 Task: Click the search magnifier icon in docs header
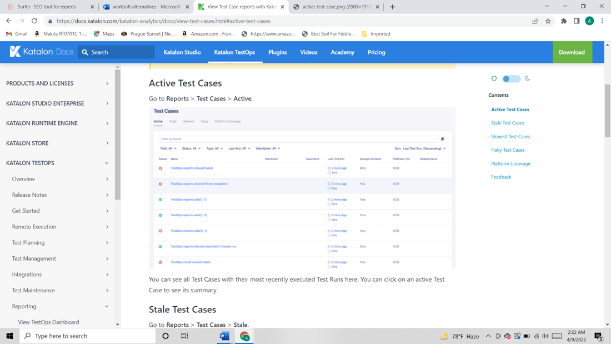pyautogui.click(x=85, y=52)
